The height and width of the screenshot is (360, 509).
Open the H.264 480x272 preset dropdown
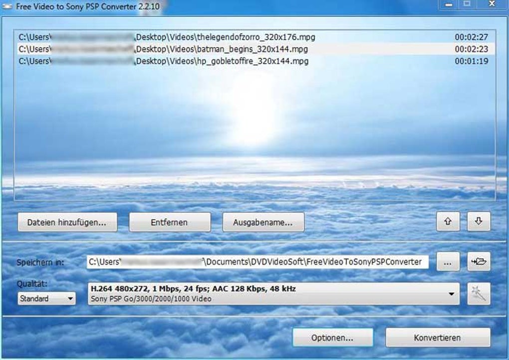(273, 294)
